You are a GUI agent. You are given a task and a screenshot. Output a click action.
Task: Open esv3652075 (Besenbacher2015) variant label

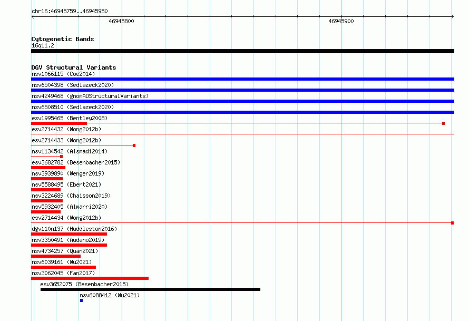click(x=84, y=284)
